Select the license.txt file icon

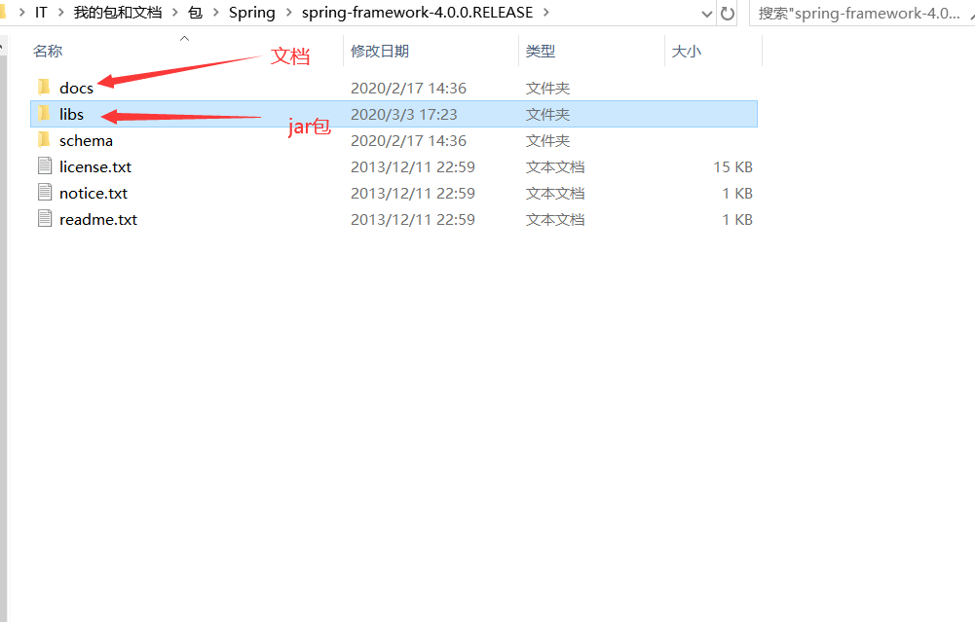point(45,165)
